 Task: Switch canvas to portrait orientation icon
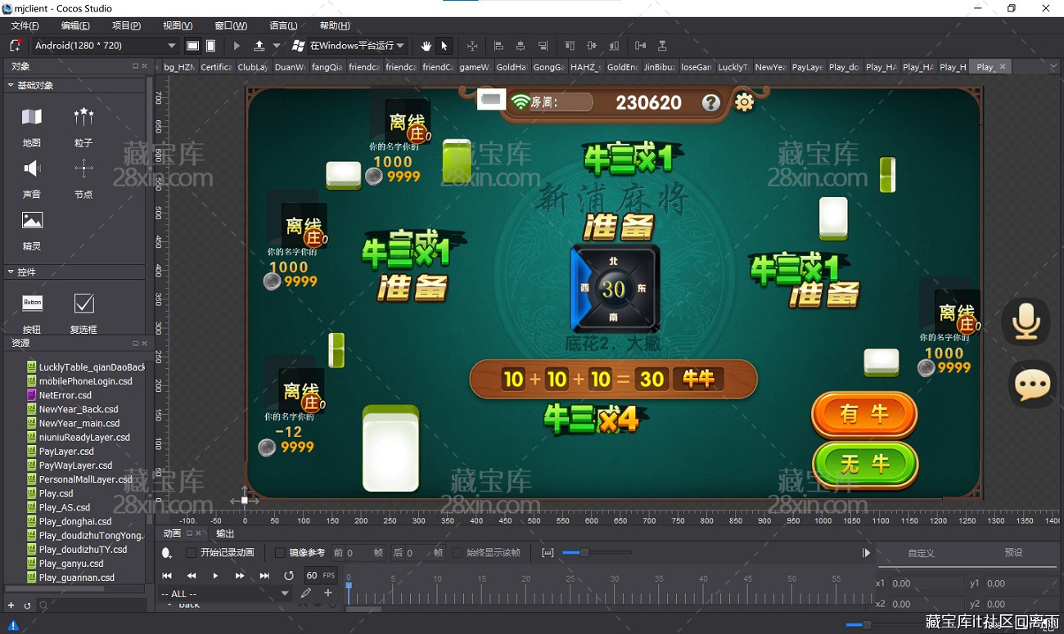(210, 46)
